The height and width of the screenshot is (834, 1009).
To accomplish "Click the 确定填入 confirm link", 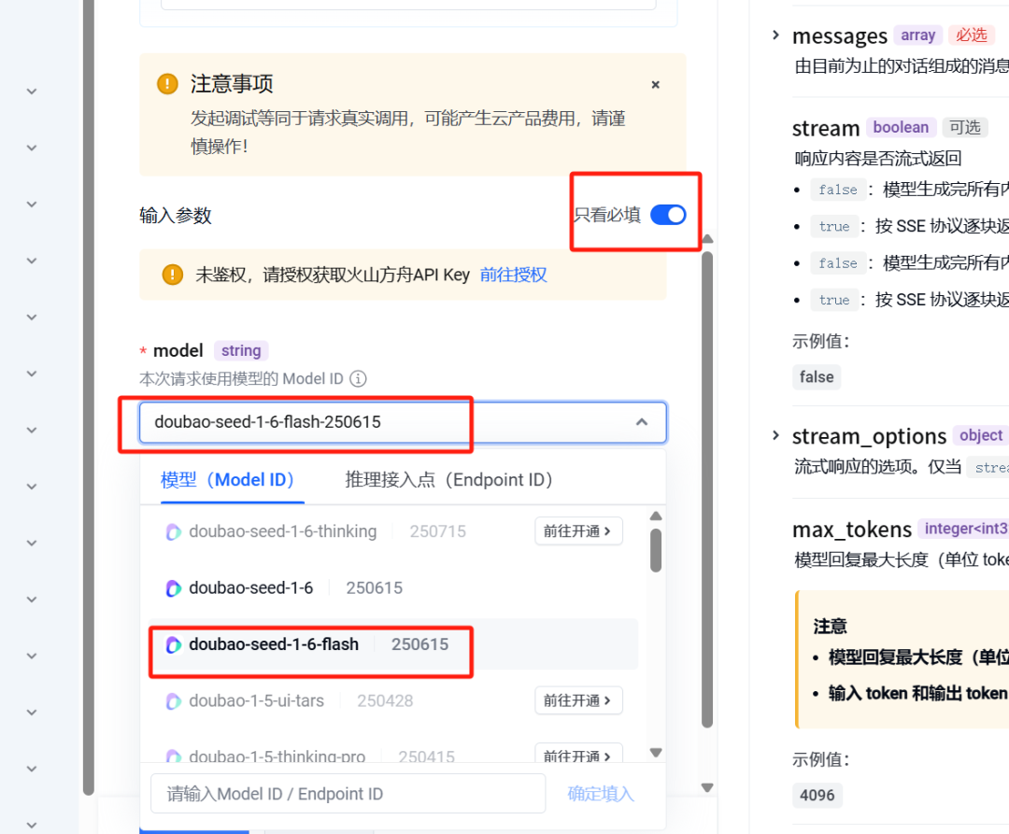I will coord(601,794).
